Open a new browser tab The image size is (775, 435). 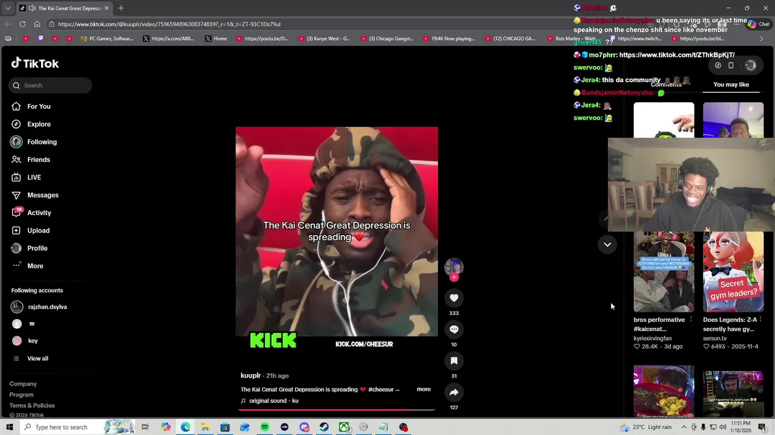click(121, 8)
